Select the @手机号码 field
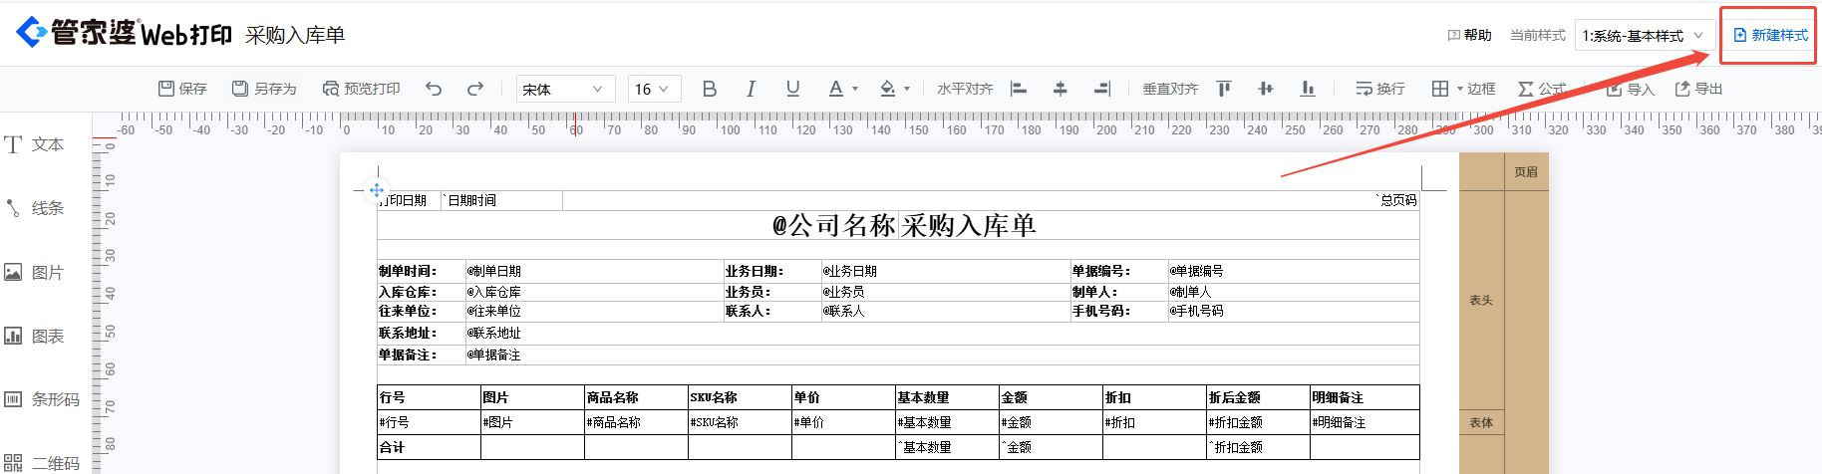 pos(1294,311)
